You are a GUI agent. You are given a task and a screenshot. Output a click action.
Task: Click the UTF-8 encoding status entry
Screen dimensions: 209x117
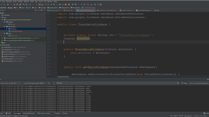181,116
